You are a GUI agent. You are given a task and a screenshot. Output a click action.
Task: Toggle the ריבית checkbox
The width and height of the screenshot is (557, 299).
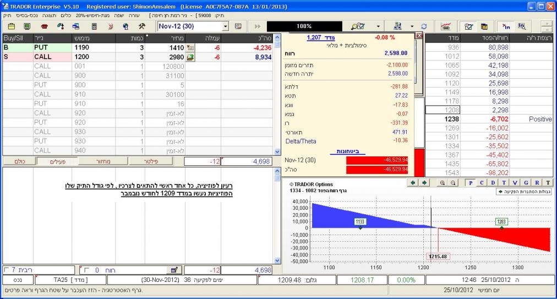pos(6,270)
